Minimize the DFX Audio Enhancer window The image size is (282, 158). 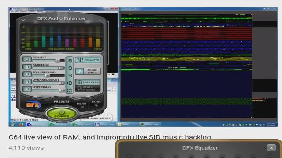(100, 20)
